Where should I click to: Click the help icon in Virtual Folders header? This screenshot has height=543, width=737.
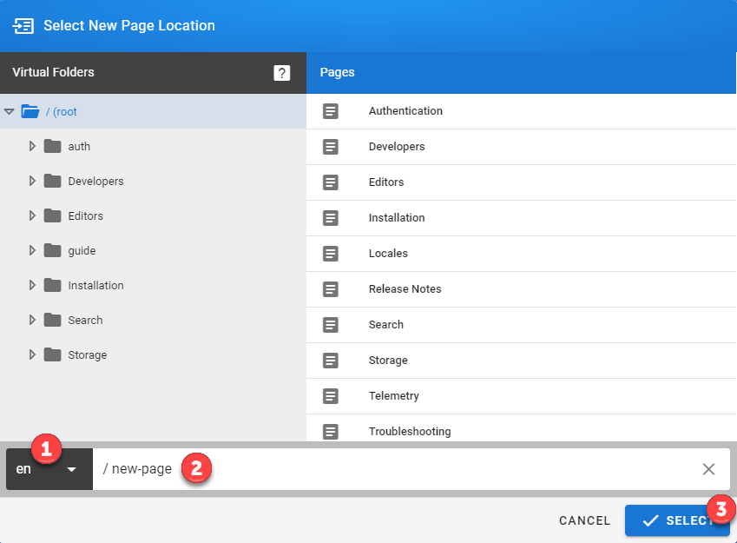coord(282,73)
